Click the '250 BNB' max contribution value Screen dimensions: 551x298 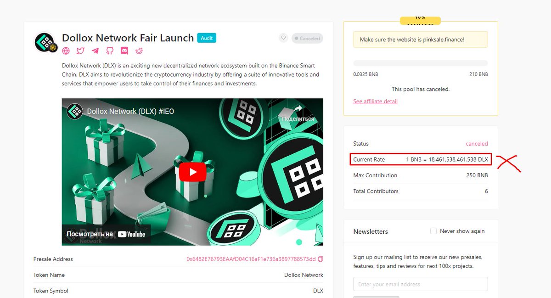click(x=477, y=175)
